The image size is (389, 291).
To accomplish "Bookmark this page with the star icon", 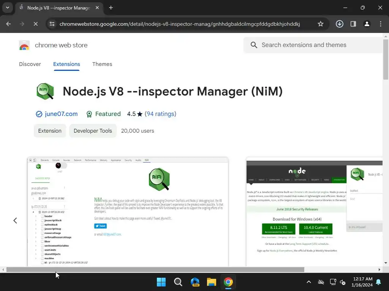I will pyautogui.click(x=321, y=24).
